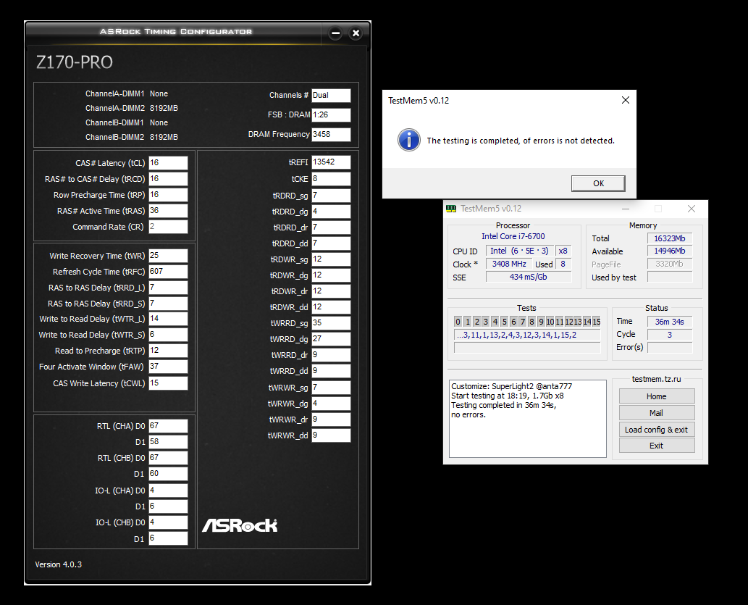Select the Command Rate (CR) field
Screen dimensions: 748x605
[x=169, y=227]
